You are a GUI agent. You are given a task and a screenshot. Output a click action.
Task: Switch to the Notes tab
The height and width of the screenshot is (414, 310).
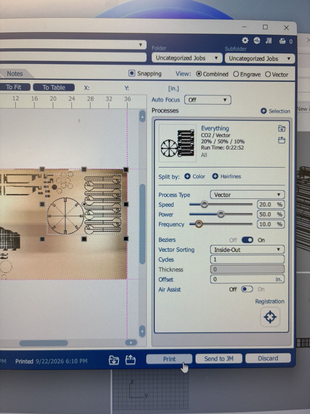pyautogui.click(x=15, y=73)
